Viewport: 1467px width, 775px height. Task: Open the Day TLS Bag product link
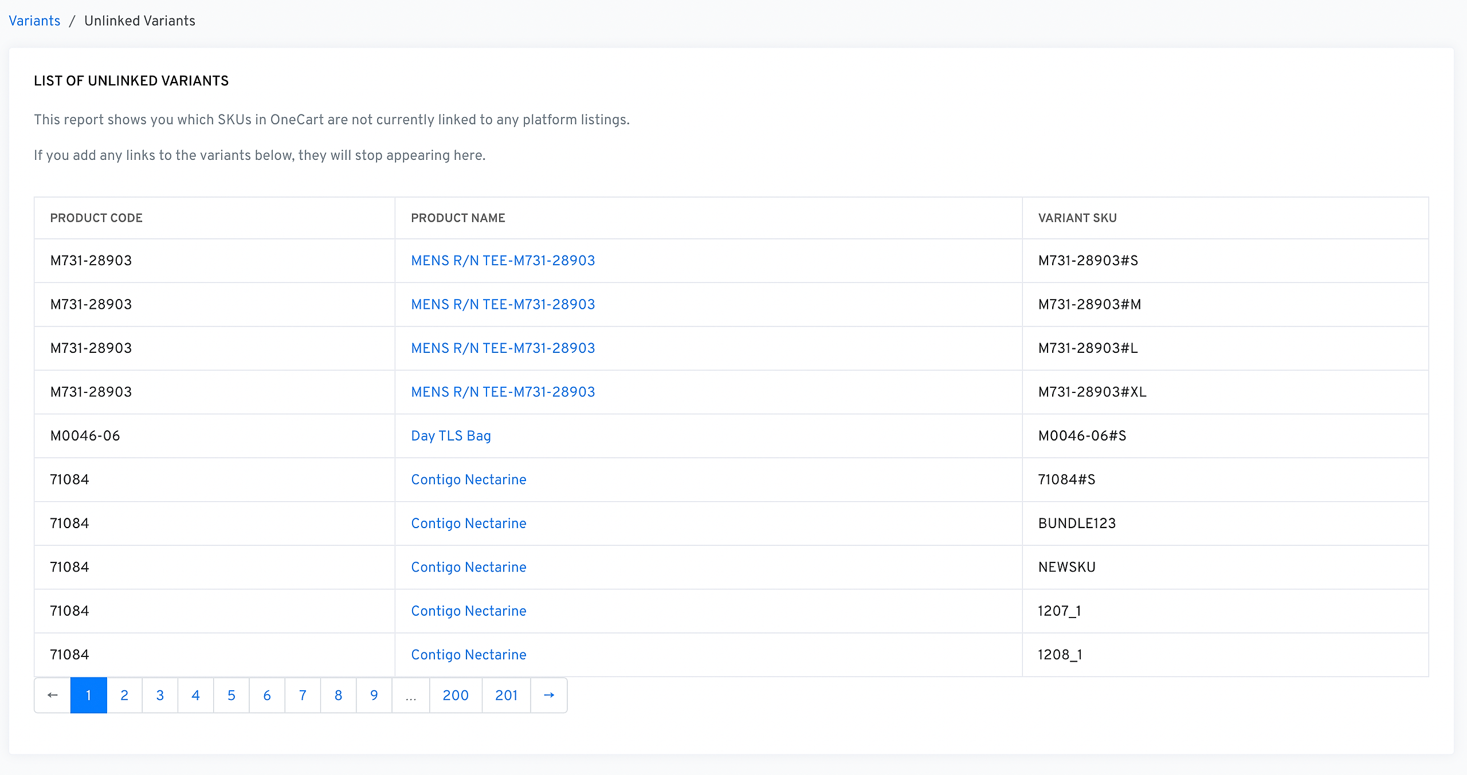point(450,436)
